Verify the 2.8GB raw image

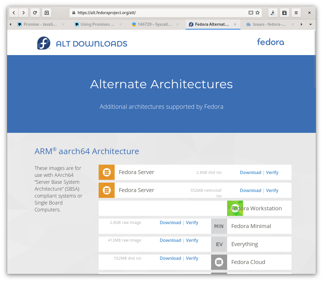tap(192, 223)
